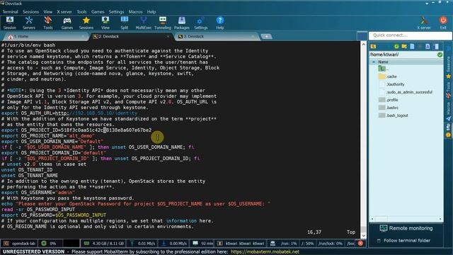Open the parent directory '..' entry

(384, 69)
